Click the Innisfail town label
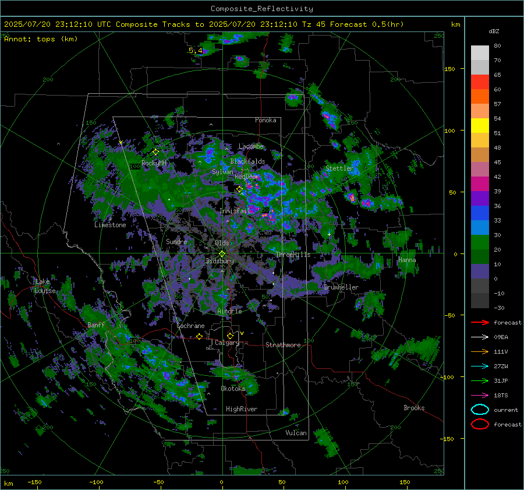 click(235, 211)
